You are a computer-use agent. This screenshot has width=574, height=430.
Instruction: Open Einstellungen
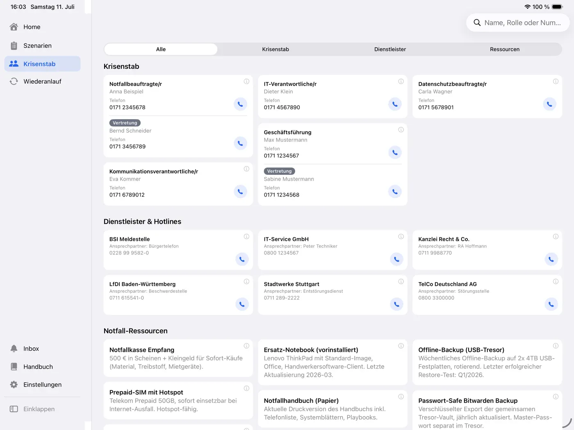[42, 385]
